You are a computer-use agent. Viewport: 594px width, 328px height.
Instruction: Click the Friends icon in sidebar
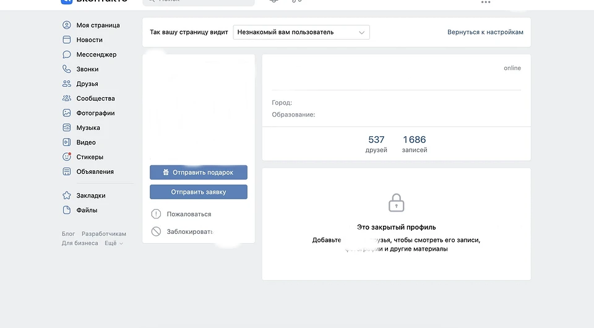(67, 84)
